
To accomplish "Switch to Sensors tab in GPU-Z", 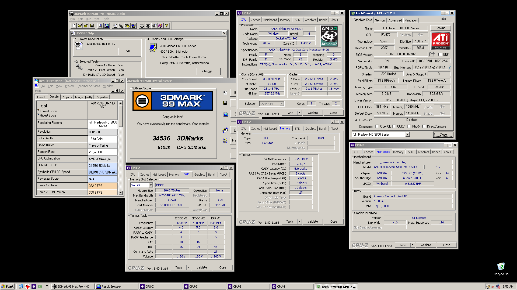I will point(380,20).
